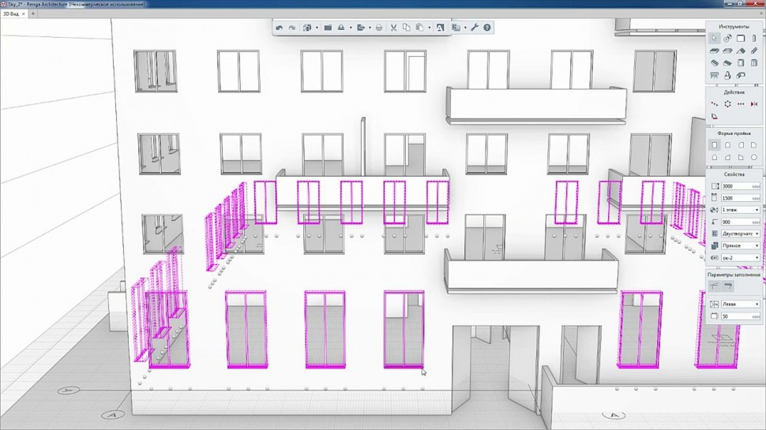
Task: Switch to the '3D Вид' tab
Action: tap(11, 14)
